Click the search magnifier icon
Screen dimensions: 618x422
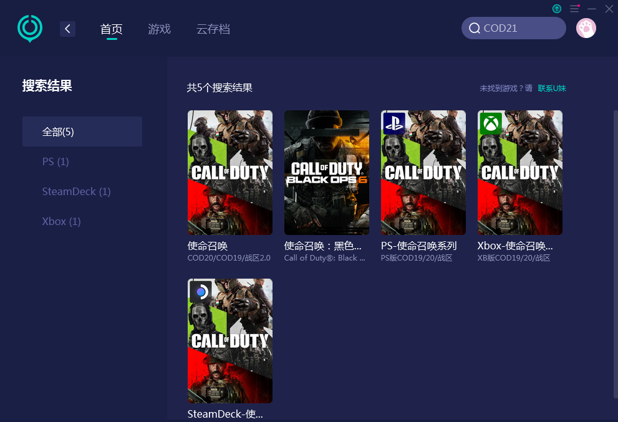pos(475,28)
